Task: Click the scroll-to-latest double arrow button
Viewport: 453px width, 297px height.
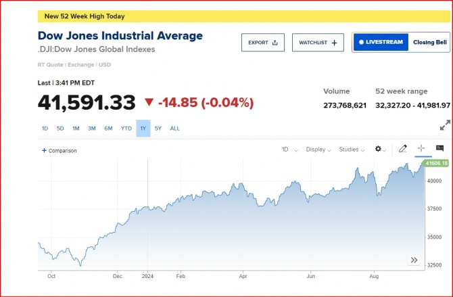Action: pyautogui.click(x=414, y=260)
